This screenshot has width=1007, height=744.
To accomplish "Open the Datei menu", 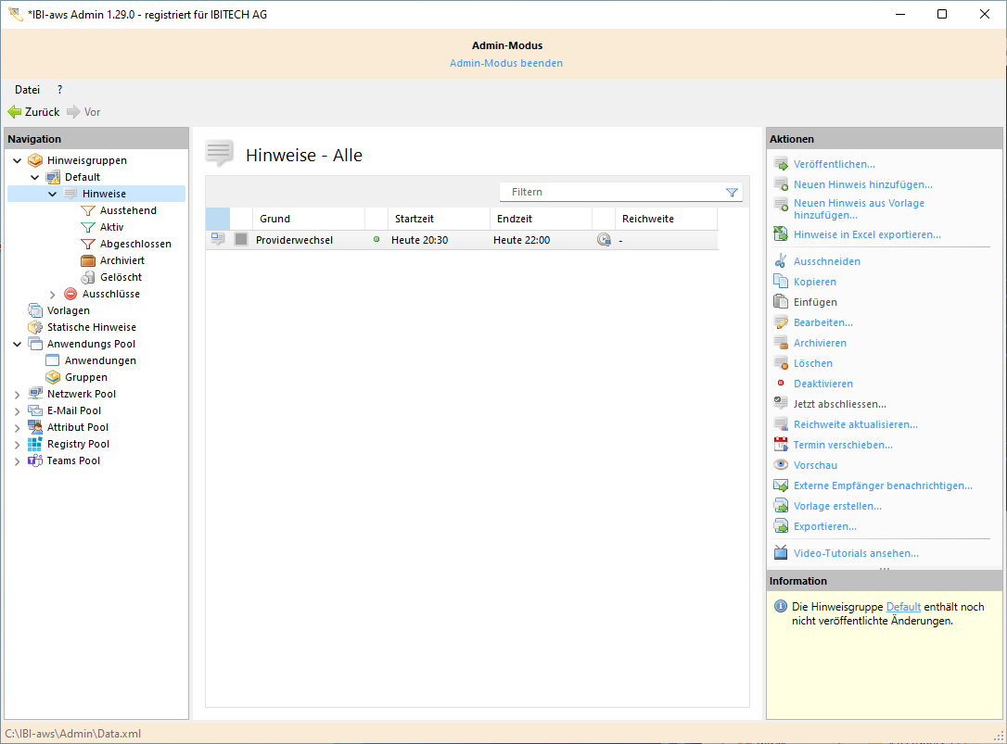I will coord(27,90).
